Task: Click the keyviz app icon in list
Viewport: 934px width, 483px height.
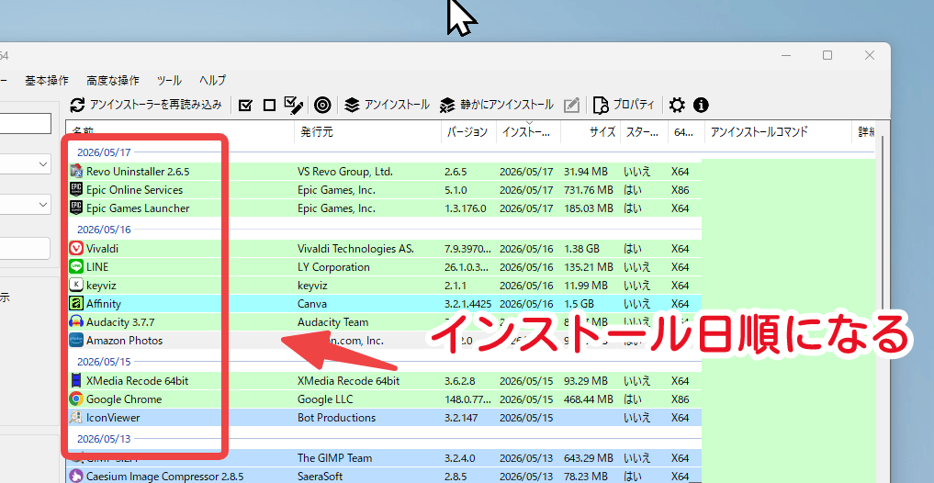Action: pyautogui.click(x=76, y=286)
